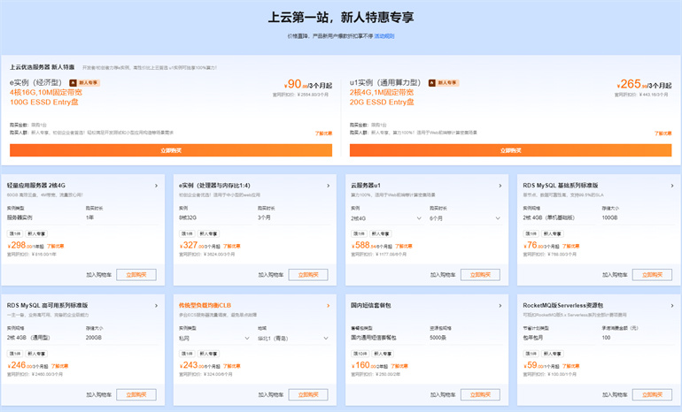Open arrow on 云服务器u1 card

click(x=500, y=186)
